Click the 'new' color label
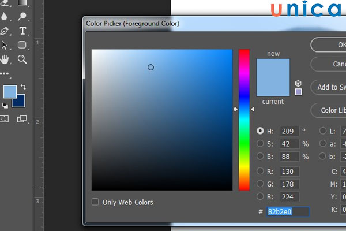The image size is (346, 231). [x=273, y=54]
